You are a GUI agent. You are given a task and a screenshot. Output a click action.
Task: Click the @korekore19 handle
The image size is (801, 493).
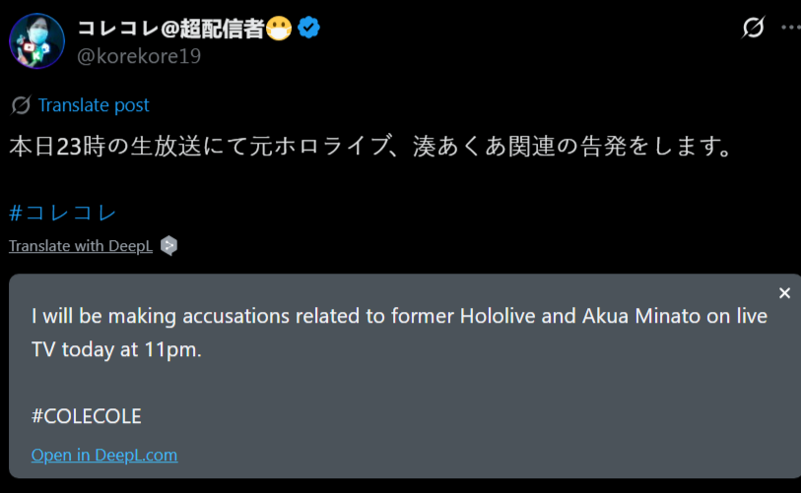(138, 57)
